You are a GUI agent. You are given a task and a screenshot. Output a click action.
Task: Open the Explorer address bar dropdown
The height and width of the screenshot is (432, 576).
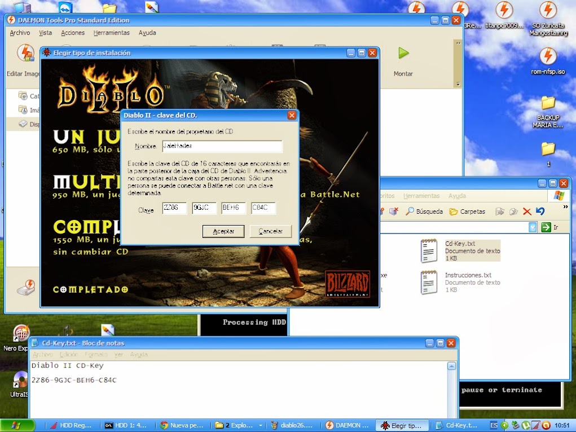pos(533,227)
